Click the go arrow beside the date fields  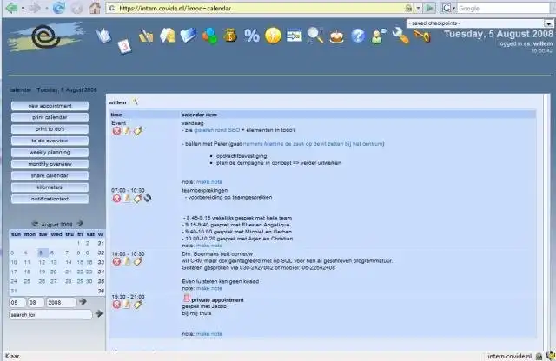(x=83, y=301)
